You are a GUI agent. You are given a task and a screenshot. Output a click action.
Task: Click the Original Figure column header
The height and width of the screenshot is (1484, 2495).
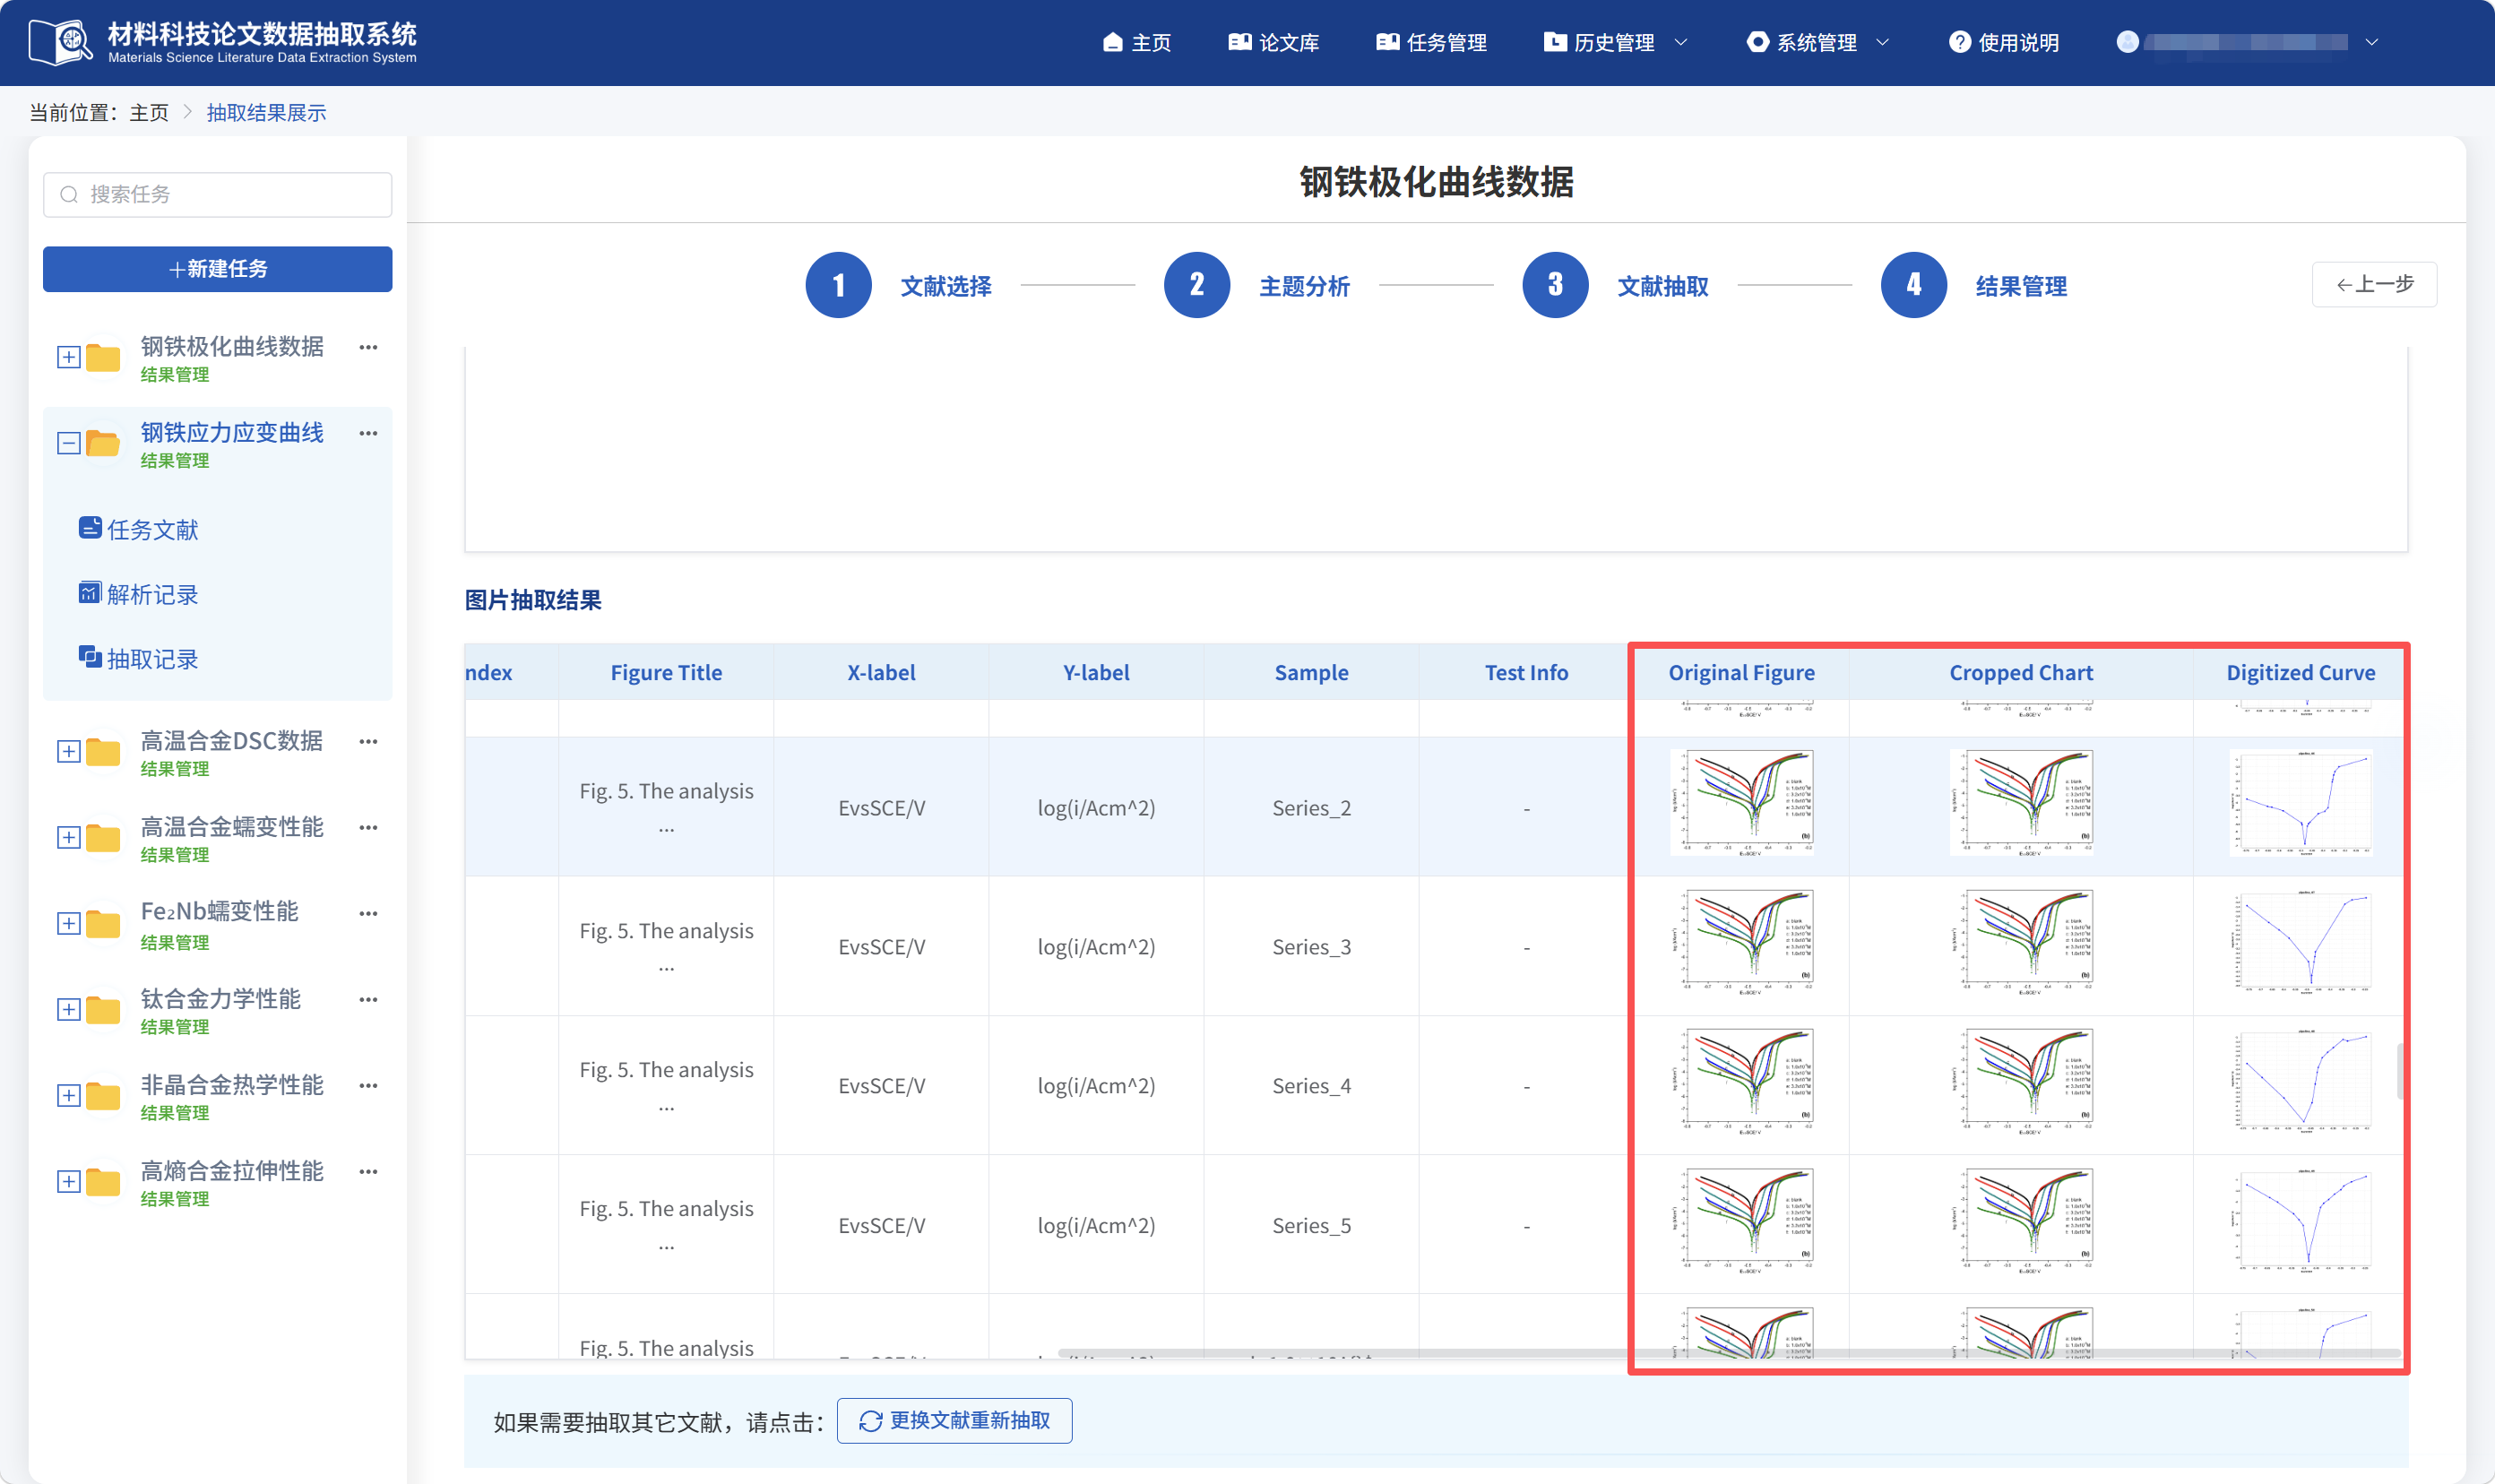(1741, 672)
